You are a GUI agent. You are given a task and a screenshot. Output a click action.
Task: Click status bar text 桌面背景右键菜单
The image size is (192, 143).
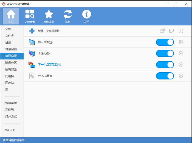tap(14, 140)
